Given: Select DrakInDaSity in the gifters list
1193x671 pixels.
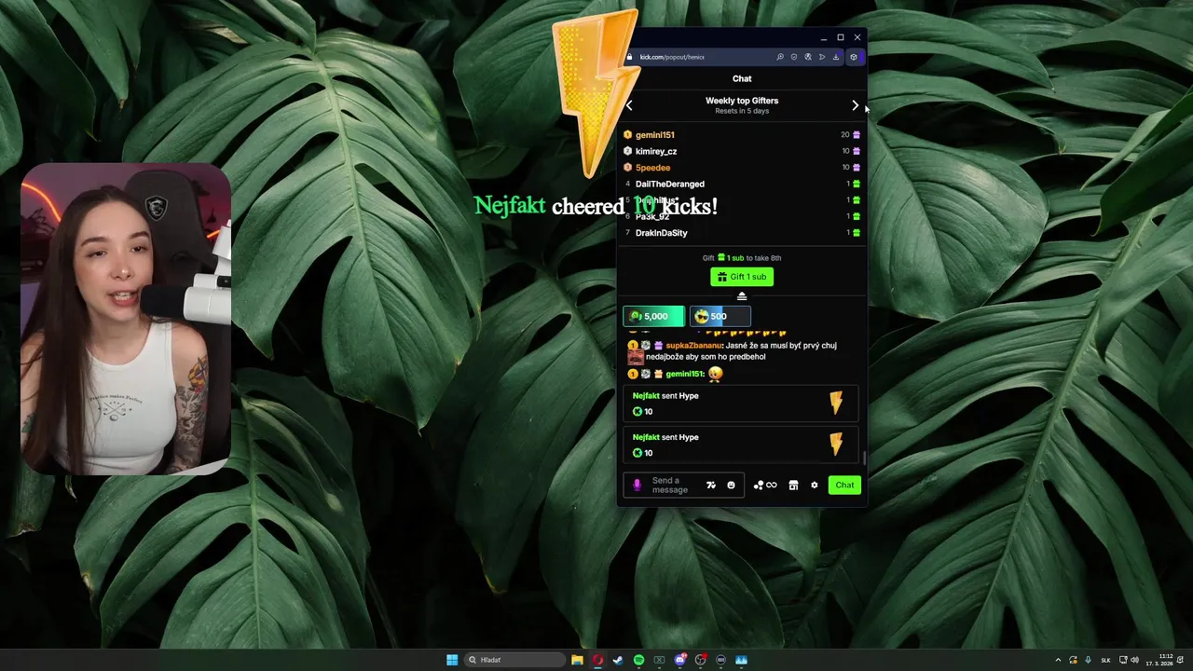Looking at the screenshot, I should [662, 233].
